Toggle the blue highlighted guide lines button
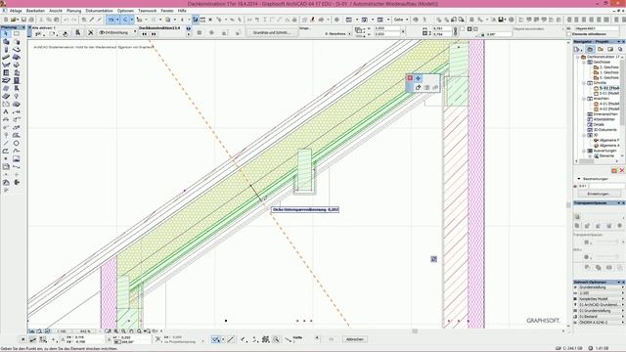626x352 pixels. (111, 20)
